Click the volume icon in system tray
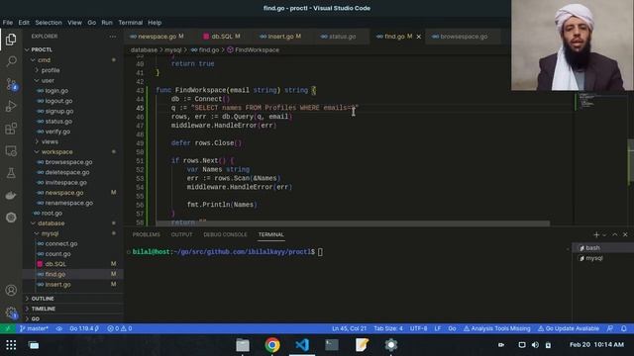This screenshot has height=356, width=634. pos(535,345)
